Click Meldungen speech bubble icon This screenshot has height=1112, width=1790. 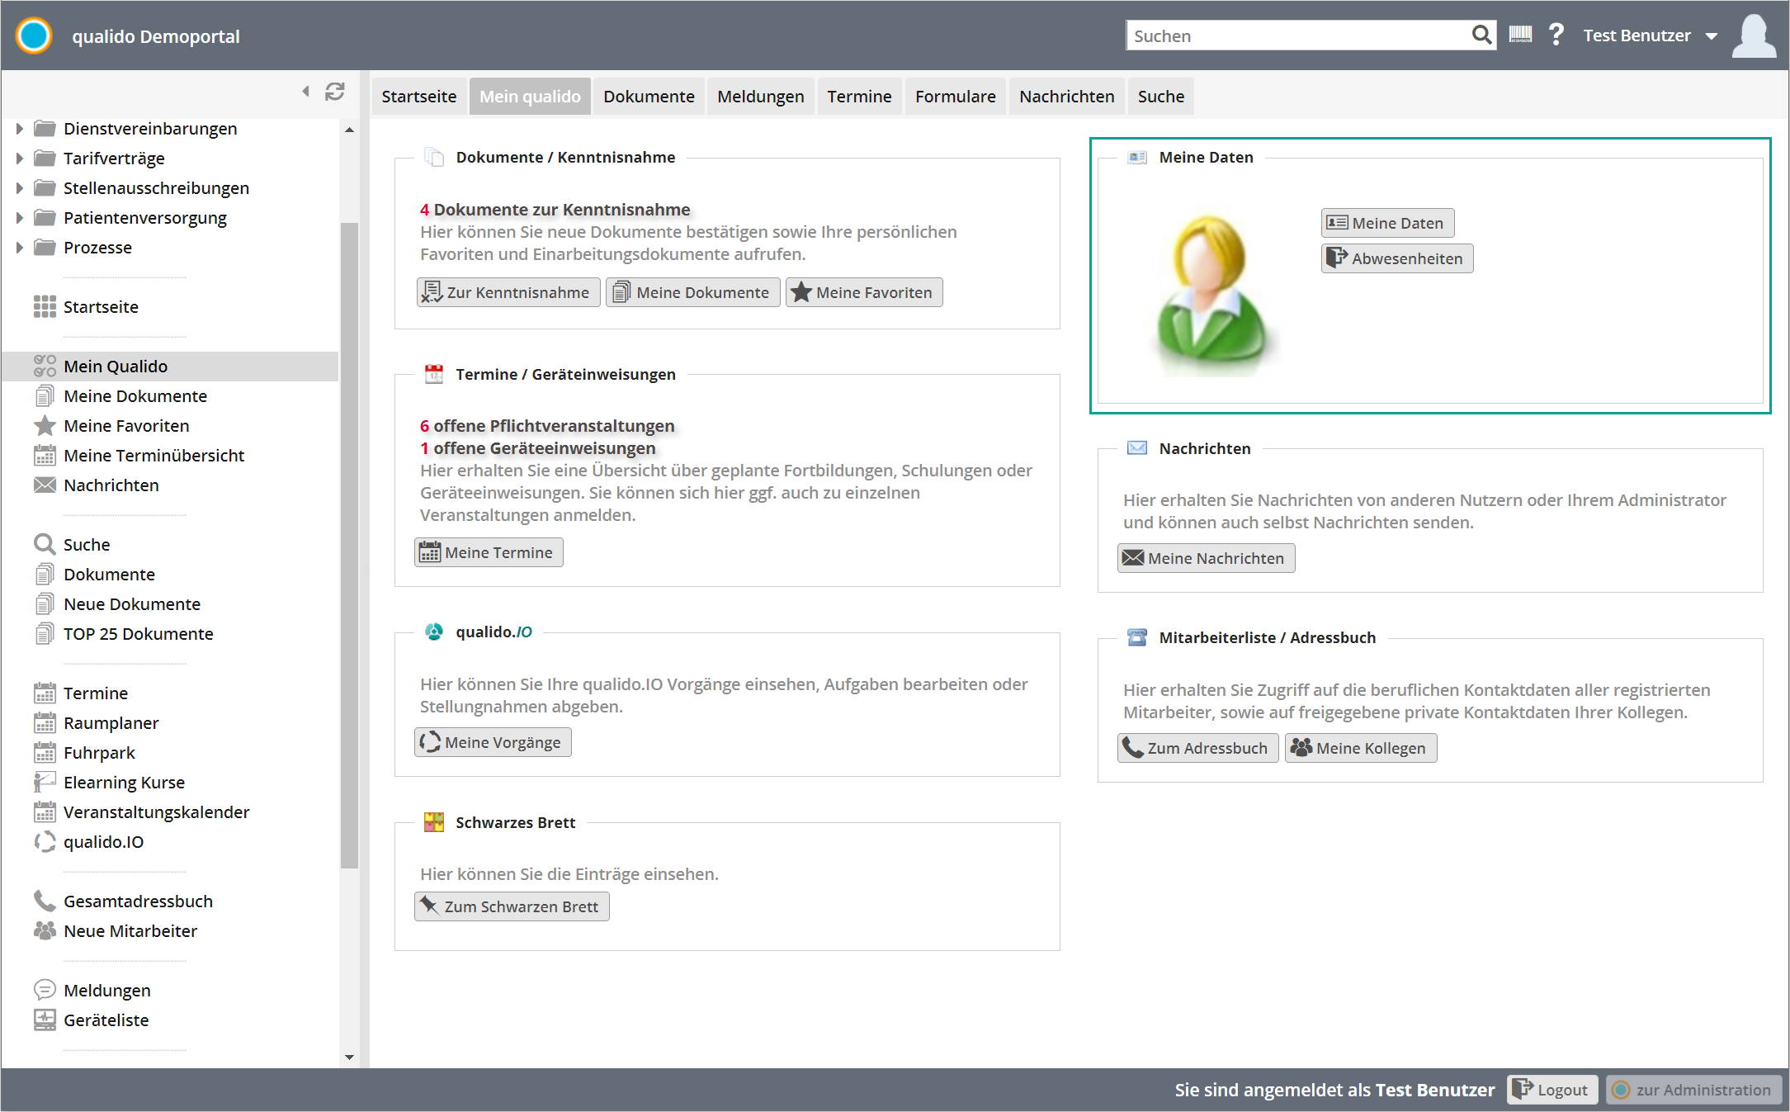(45, 990)
